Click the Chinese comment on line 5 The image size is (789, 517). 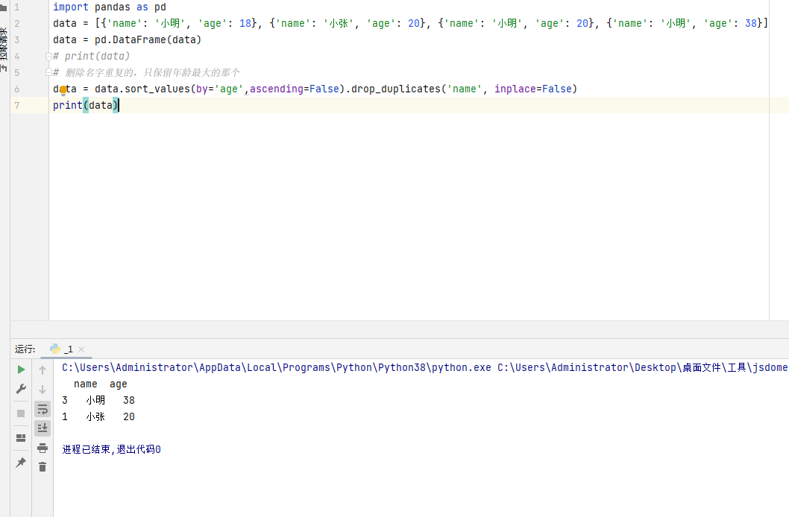tap(146, 72)
